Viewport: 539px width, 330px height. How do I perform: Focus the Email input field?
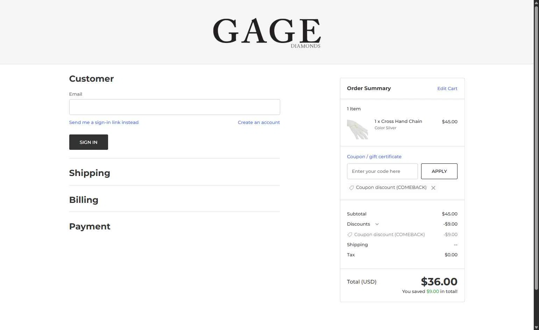175,107
